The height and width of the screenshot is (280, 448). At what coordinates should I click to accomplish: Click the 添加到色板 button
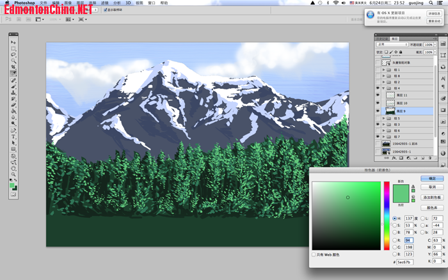point(432,198)
